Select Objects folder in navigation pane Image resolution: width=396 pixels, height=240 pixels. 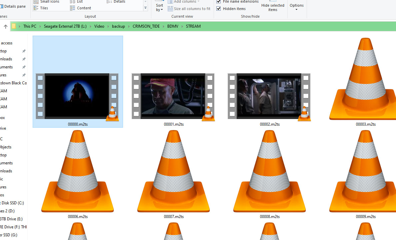coord(6,147)
